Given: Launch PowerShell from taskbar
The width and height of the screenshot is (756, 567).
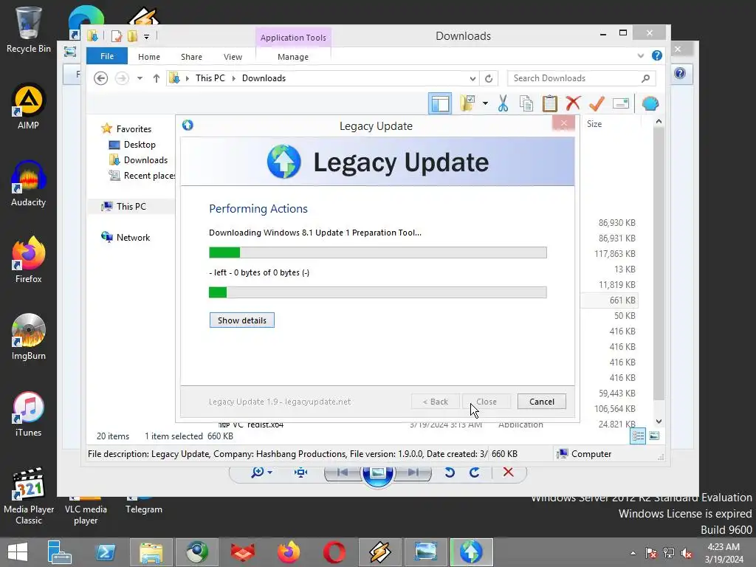Looking at the screenshot, I should tap(106, 552).
